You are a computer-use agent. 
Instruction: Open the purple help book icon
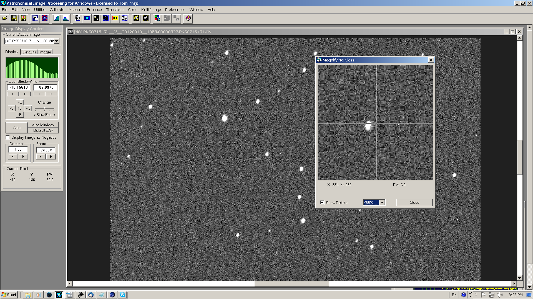(188, 18)
